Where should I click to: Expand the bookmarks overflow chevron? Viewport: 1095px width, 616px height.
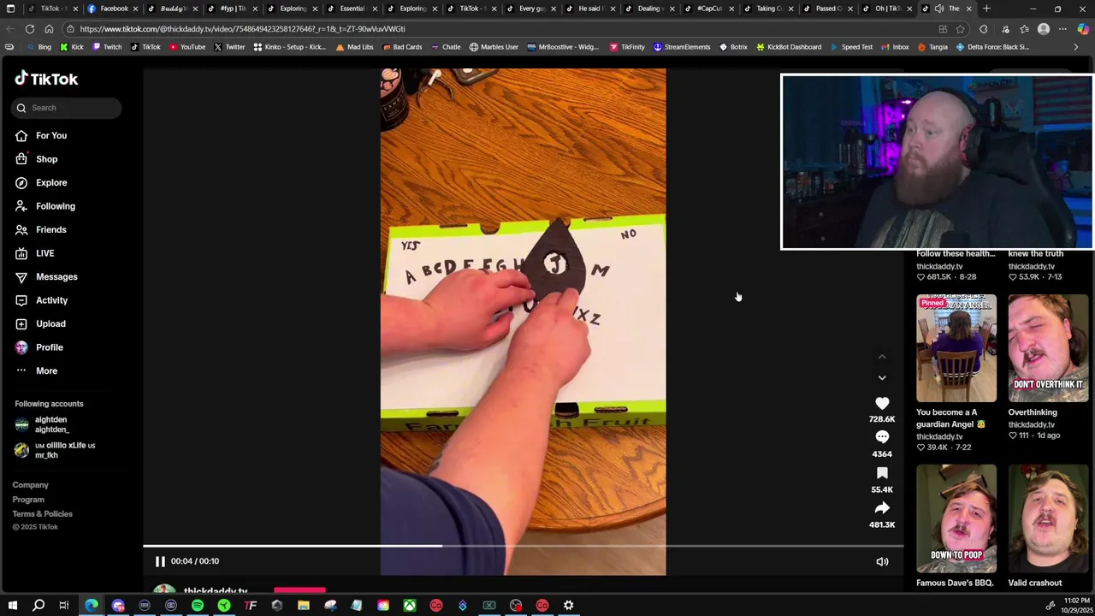[x=1075, y=47]
